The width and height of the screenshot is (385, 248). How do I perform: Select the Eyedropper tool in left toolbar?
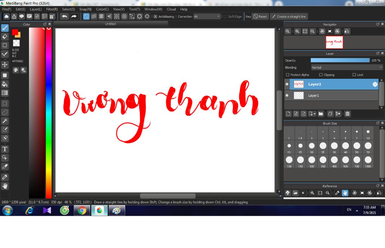tap(5, 177)
